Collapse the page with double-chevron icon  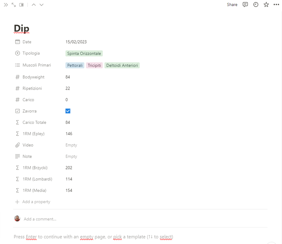[6, 5]
